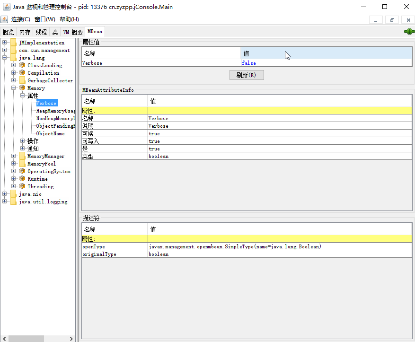Expand the JMImplementation tree node
415x342 pixels.
5,43
